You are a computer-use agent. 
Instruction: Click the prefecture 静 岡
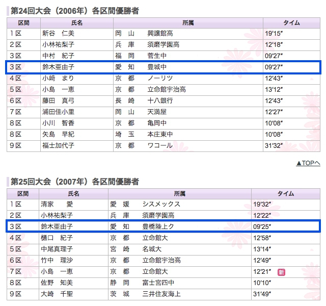(x=120, y=283)
